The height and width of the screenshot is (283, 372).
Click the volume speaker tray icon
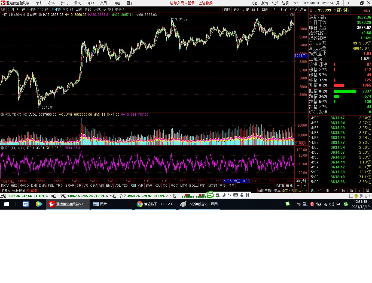click(x=331, y=204)
